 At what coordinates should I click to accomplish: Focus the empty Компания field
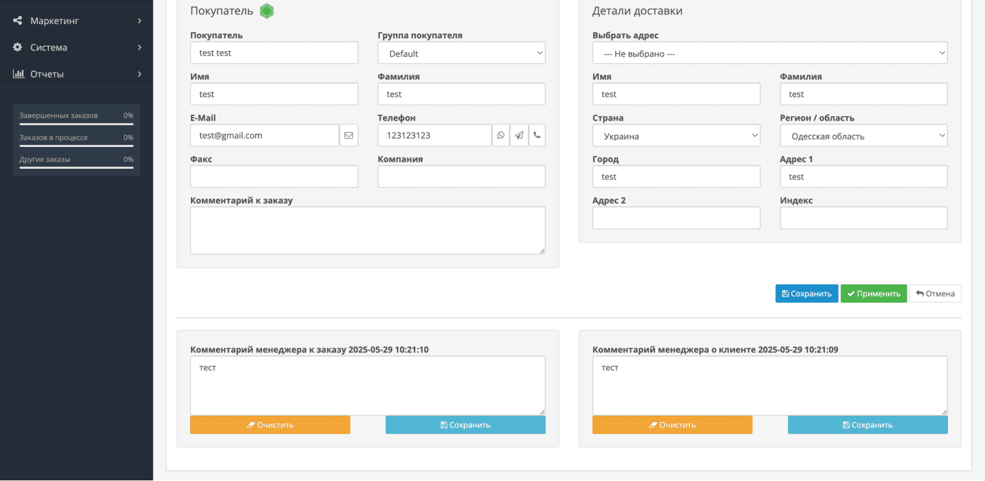point(462,177)
